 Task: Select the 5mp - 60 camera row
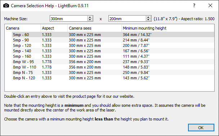click(x=113, y=35)
